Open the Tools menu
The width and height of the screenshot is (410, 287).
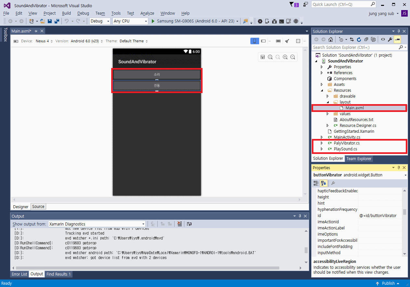[x=116, y=13]
